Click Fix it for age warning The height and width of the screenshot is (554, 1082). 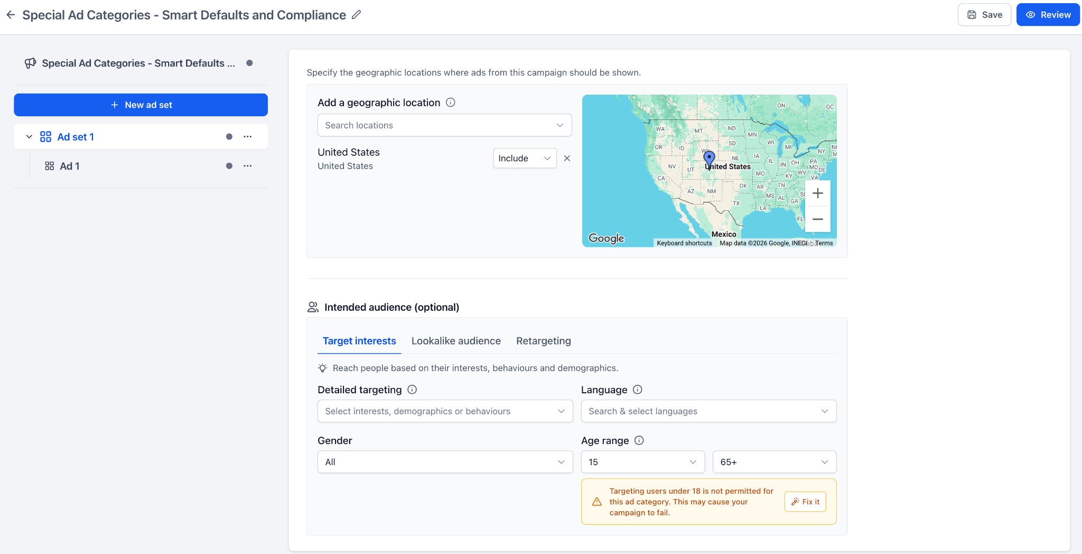click(805, 502)
